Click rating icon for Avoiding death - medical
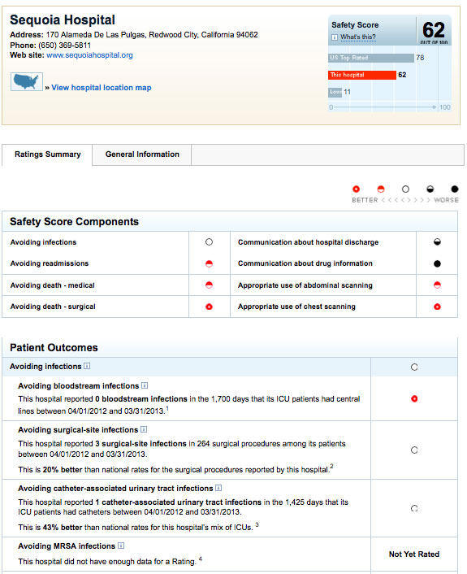The width and height of the screenshot is (467, 574). [x=209, y=285]
